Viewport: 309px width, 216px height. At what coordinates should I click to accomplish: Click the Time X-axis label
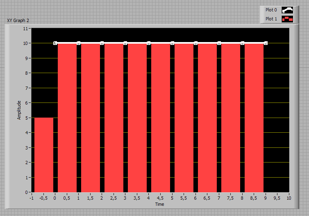160,204
